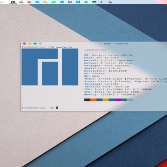Open the Help menu in the top panel
167x167 pixels.
(x=2, y=2)
